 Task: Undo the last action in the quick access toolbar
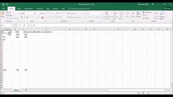[7, 4]
